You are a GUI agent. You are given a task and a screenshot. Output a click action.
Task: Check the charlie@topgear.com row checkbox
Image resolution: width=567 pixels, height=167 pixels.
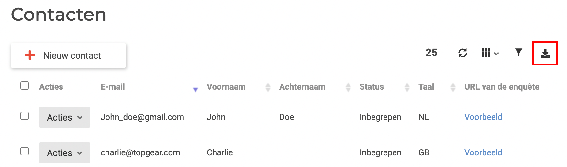[25, 151]
